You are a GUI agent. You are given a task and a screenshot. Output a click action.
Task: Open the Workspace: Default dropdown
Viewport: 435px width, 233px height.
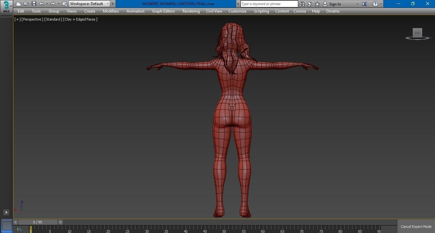[89, 4]
